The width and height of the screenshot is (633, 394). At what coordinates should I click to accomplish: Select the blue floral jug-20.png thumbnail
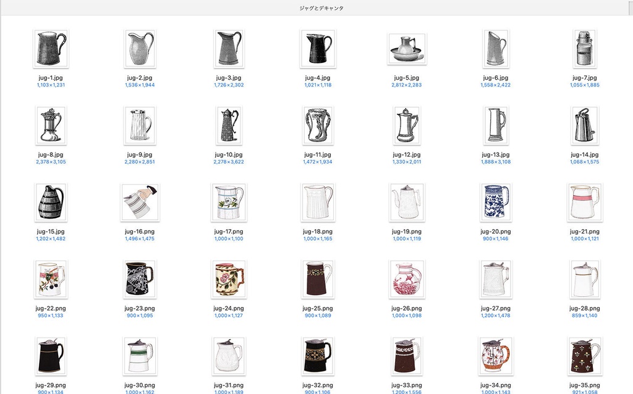point(496,203)
